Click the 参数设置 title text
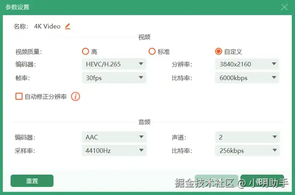The width and height of the screenshot is (295, 195). click(x=17, y=7)
